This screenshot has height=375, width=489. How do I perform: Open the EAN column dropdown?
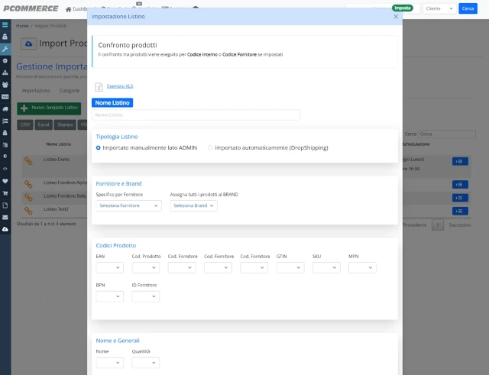coord(110,268)
